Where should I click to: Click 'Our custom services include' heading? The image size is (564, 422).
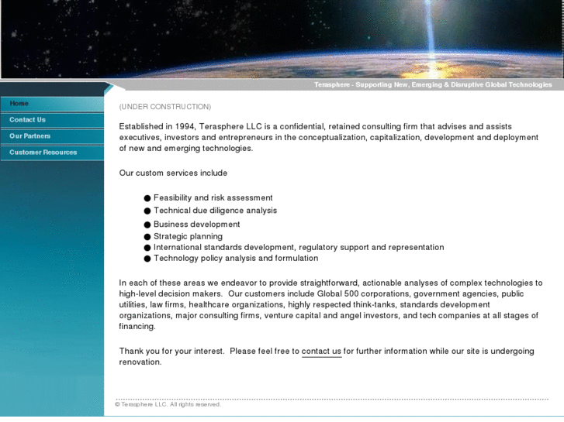point(173,173)
